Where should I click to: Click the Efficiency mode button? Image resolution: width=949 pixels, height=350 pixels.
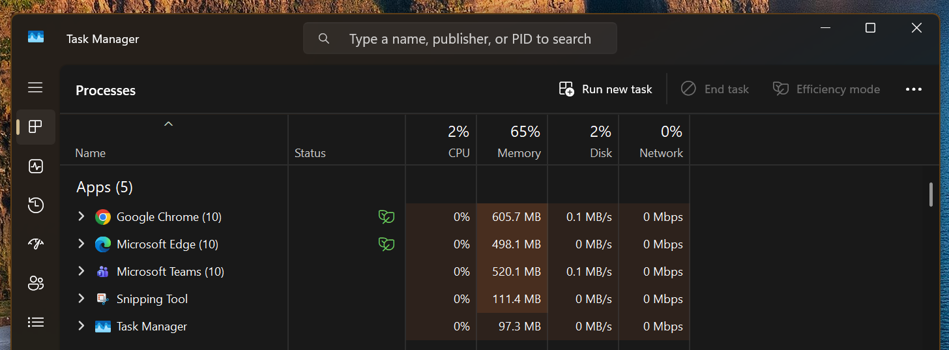[x=826, y=89]
